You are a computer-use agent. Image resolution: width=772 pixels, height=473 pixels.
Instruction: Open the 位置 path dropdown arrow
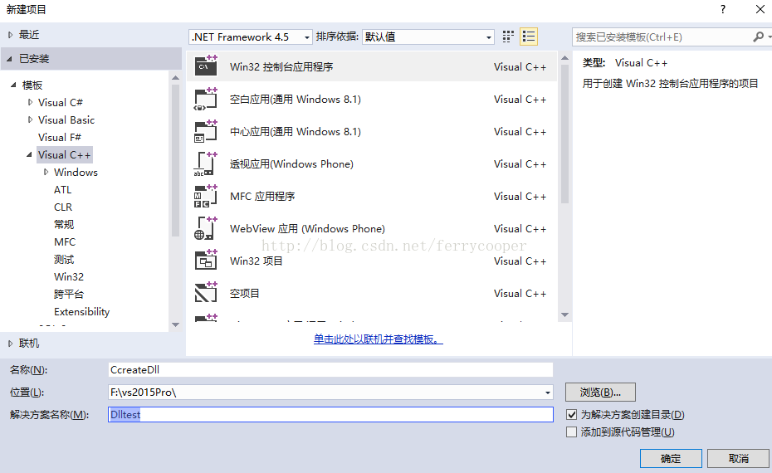(x=548, y=393)
